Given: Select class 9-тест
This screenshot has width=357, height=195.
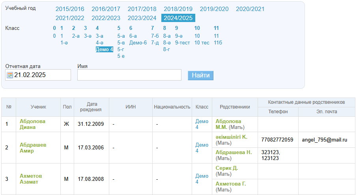Looking at the screenshot, I should pos(182,42).
